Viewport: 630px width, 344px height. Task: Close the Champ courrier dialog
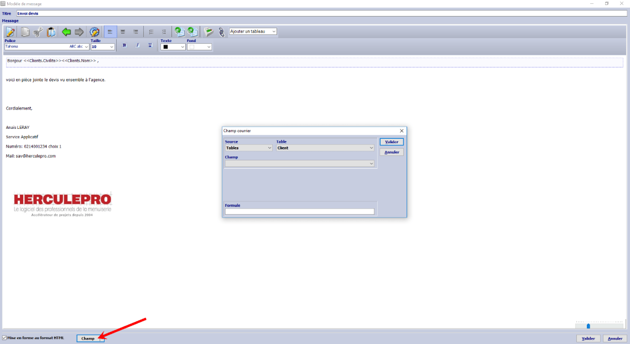(402, 131)
